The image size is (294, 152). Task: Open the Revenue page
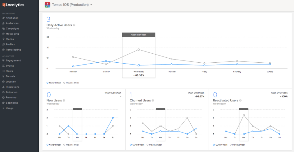click(x=11, y=97)
